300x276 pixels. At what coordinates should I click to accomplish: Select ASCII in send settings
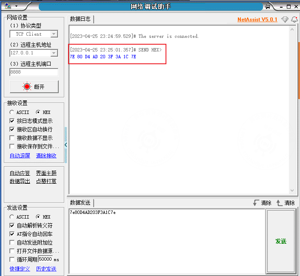(x=19, y=217)
